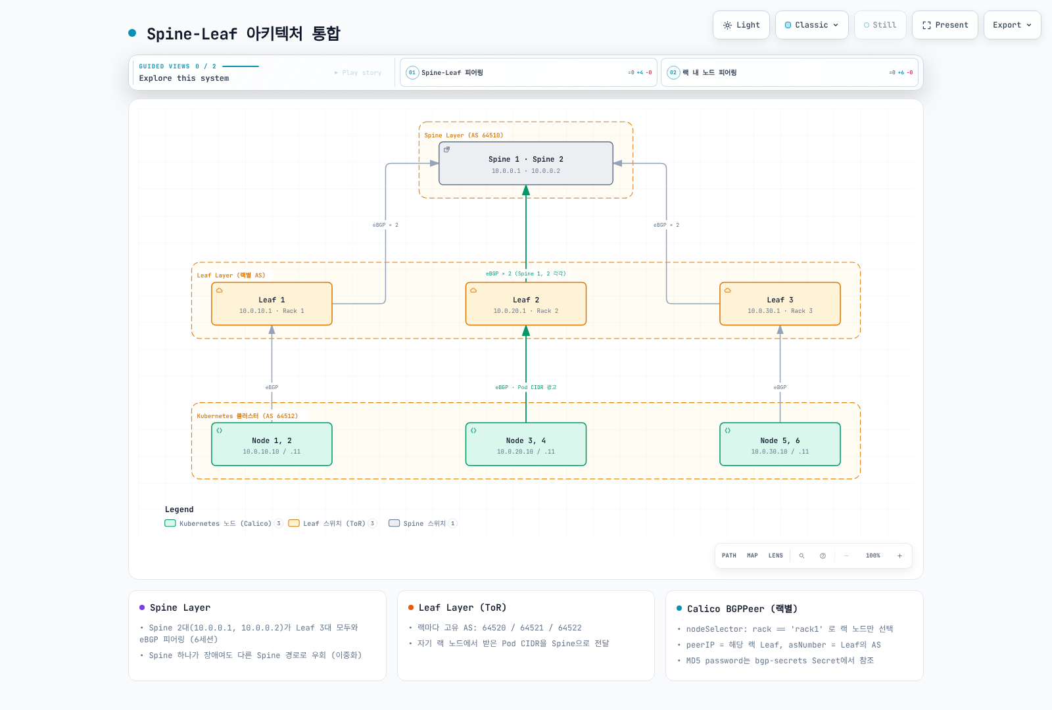Image resolution: width=1052 pixels, height=710 pixels.
Task: Click Play story in guided views
Action: (358, 73)
